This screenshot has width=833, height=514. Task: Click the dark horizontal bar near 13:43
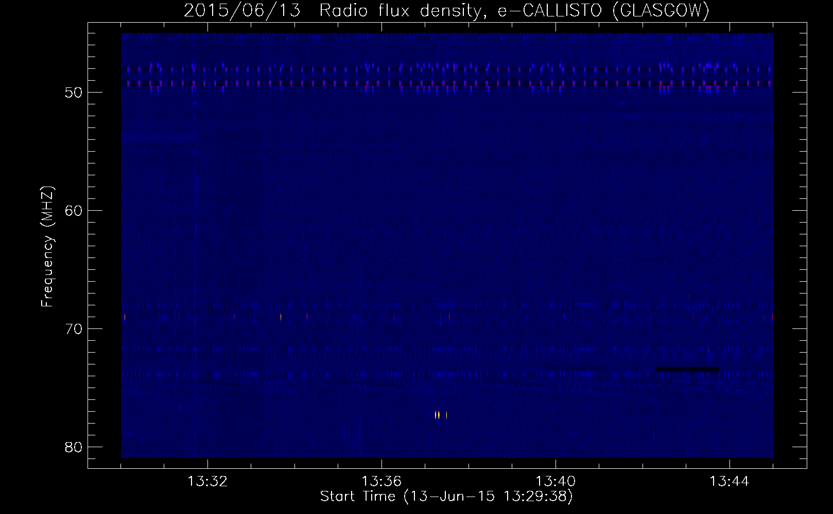click(x=687, y=369)
